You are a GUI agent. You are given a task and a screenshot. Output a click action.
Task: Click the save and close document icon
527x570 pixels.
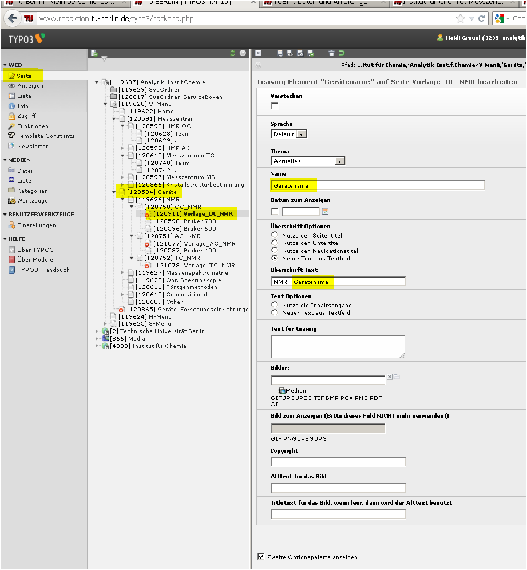click(300, 53)
